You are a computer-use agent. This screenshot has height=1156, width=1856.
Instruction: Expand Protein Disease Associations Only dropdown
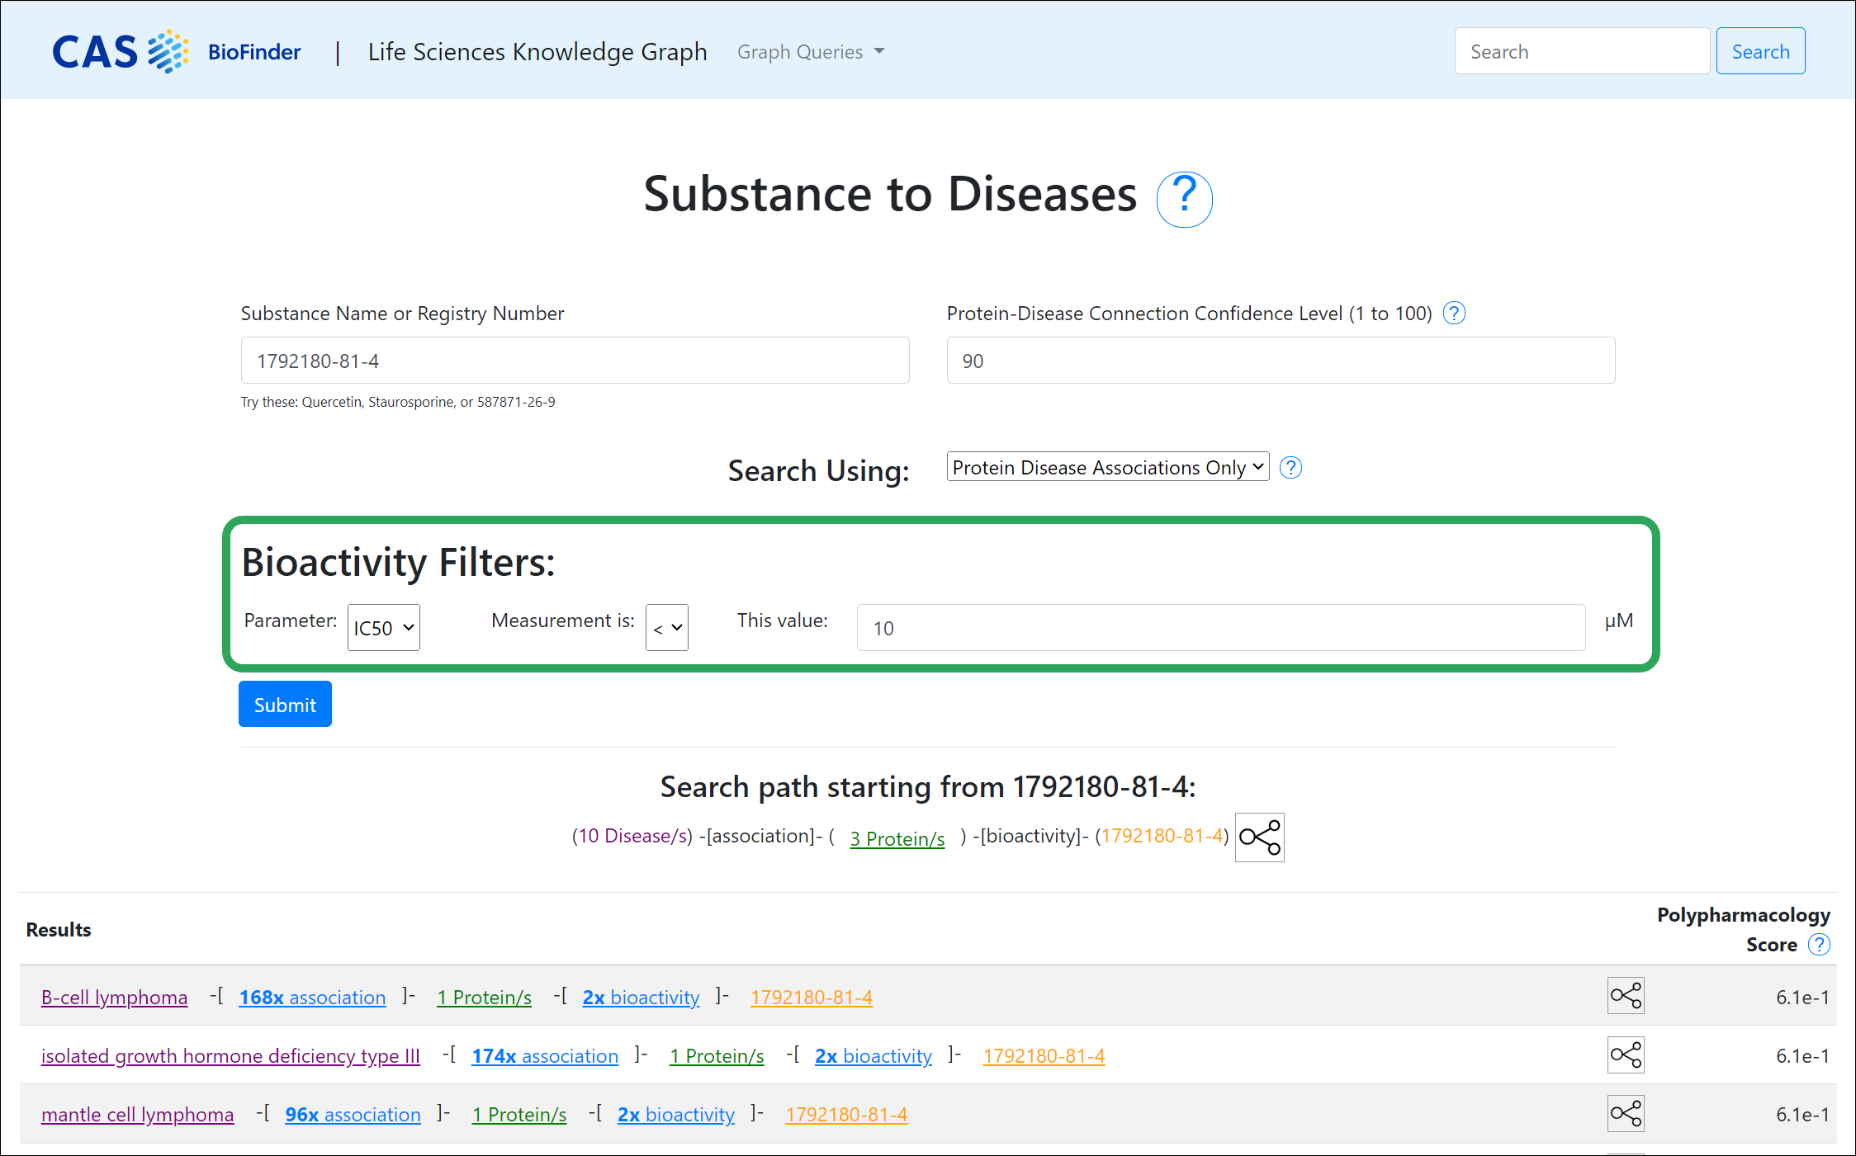pos(1107,467)
